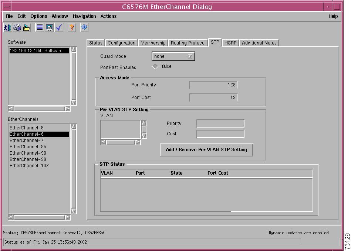
Task: Click the 'Status as of Fri Jan 25' status field
Action: (152, 242)
